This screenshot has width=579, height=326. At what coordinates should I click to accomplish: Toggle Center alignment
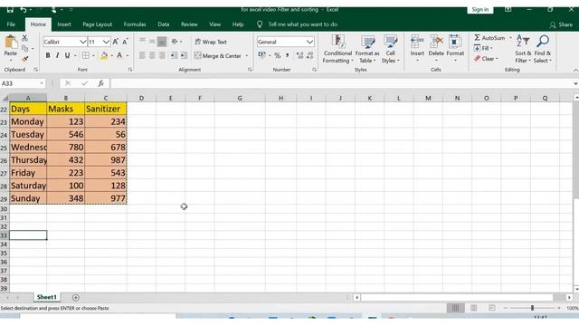(152, 55)
